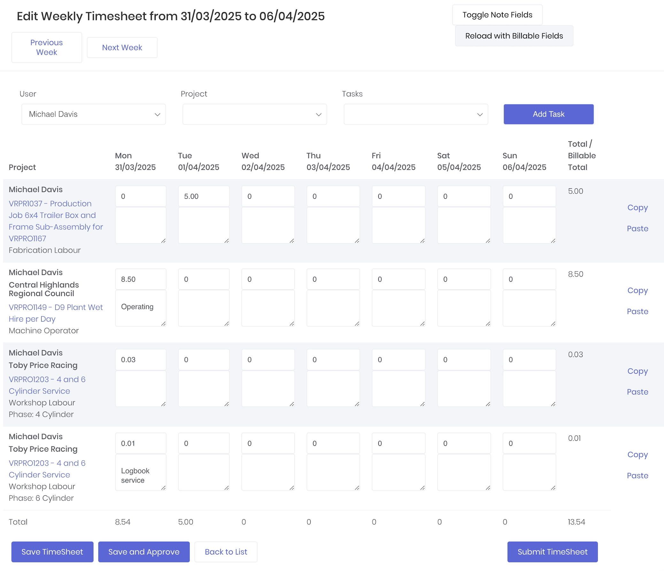
Task: Click Reload with Billable Fields
Action: (514, 36)
